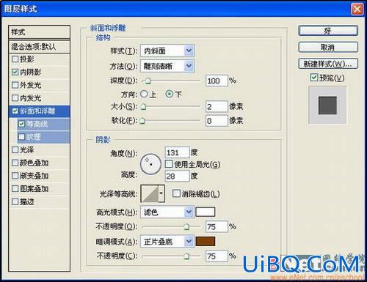Image resolution: width=367 pixels, height=282 pixels.
Task: Enable the 图案叠加 pattern overlay checkbox
Action: click(x=15, y=188)
